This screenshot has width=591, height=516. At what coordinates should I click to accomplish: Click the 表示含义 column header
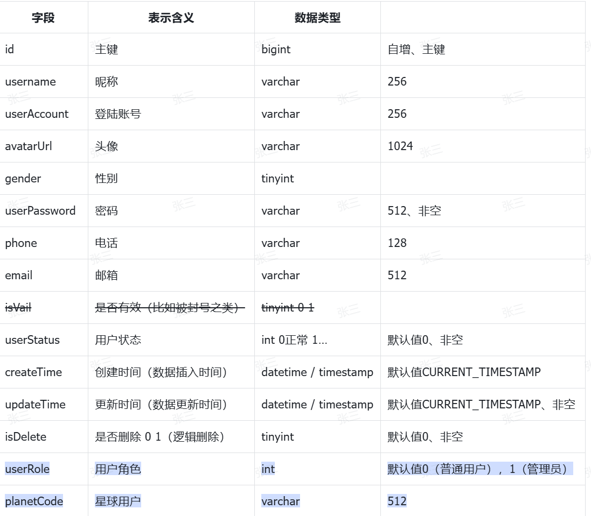point(171,18)
